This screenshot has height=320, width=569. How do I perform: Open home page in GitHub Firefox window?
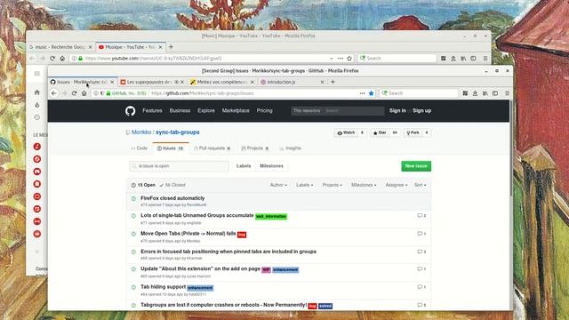pyautogui.click(x=84, y=93)
